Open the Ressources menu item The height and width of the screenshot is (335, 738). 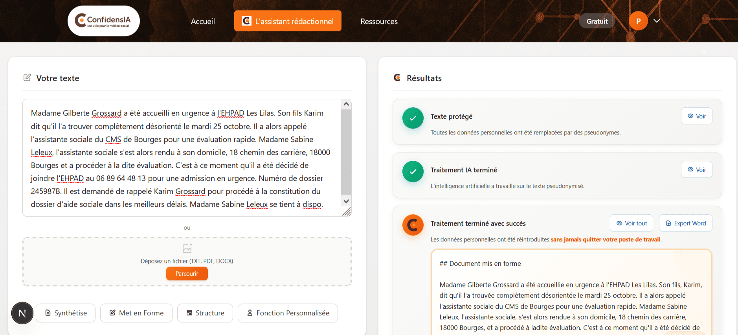tap(379, 21)
